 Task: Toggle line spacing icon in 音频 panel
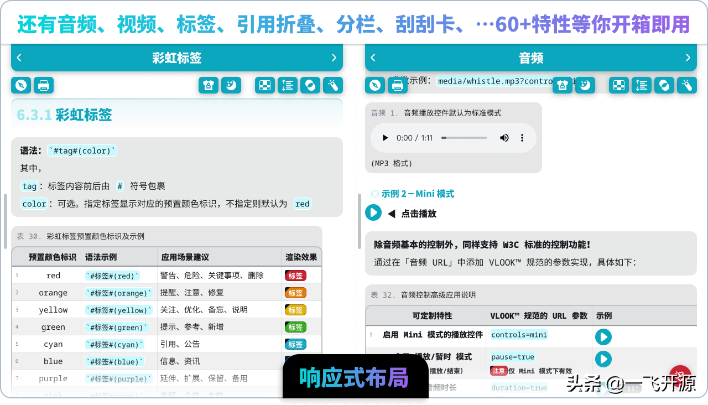[642, 85]
